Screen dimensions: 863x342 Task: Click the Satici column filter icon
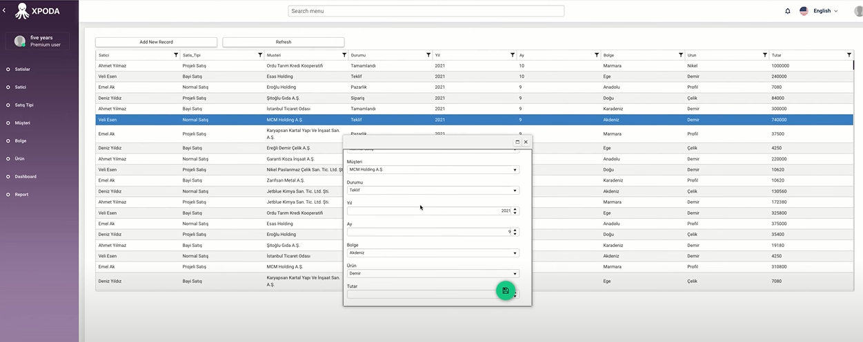pyautogui.click(x=176, y=55)
